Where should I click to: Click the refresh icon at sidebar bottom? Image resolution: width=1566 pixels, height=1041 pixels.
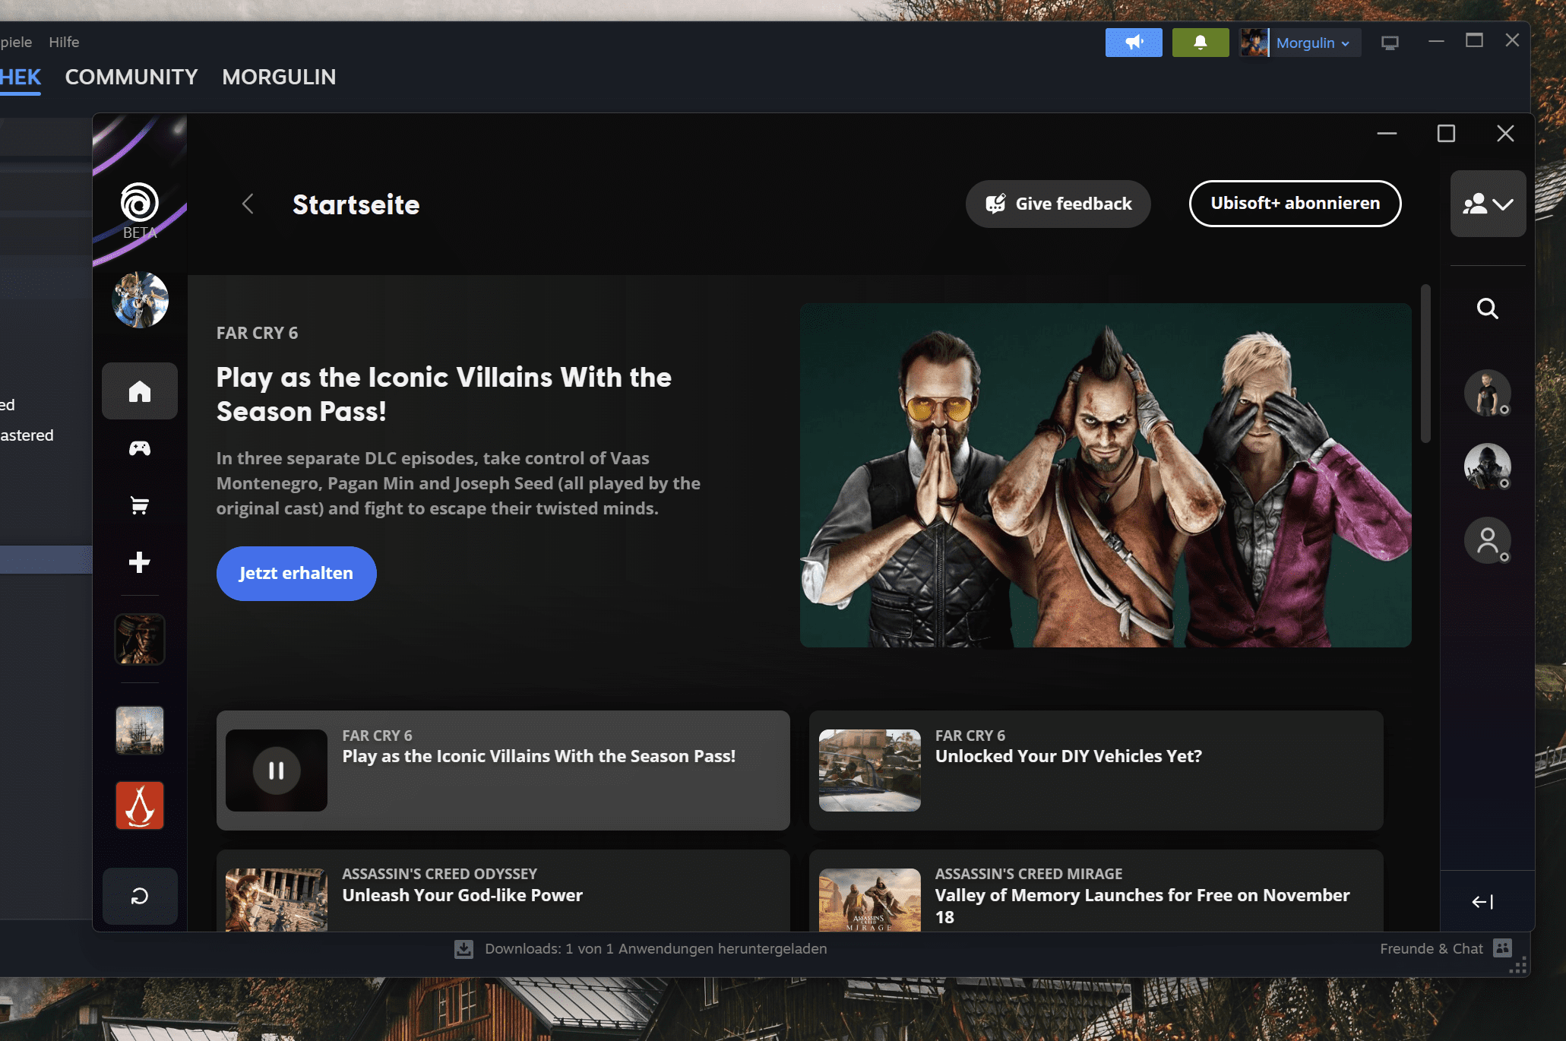point(140,897)
